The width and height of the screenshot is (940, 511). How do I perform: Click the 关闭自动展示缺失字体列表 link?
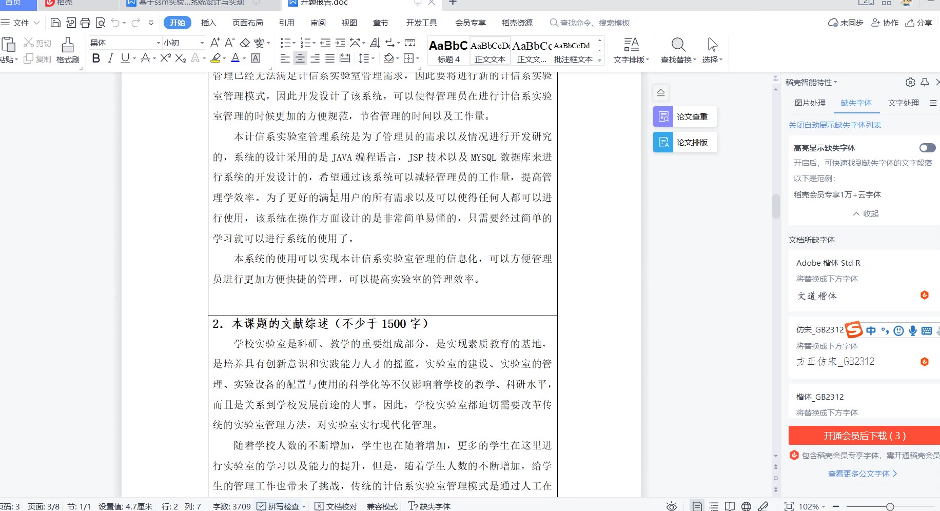click(835, 125)
